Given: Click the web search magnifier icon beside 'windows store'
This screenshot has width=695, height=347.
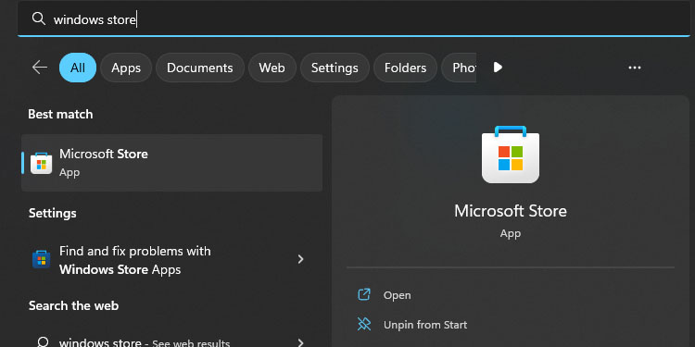Looking at the screenshot, I should point(43,342).
